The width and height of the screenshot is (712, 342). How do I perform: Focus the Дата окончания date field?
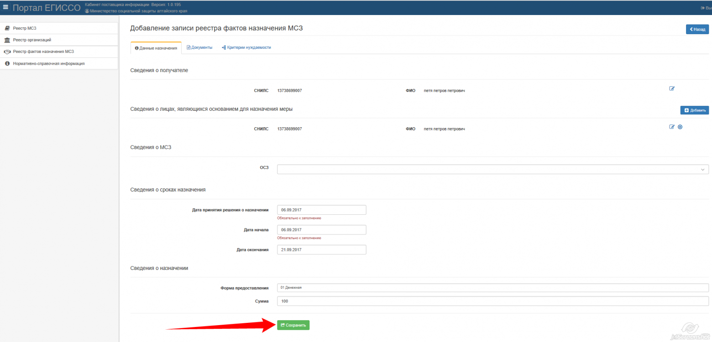tap(321, 250)
